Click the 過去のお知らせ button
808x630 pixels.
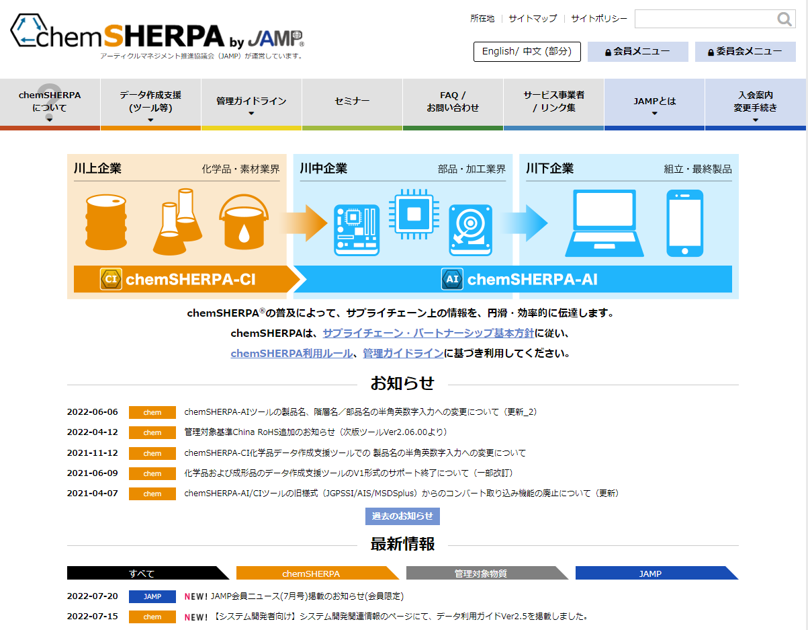pos(404,516)
